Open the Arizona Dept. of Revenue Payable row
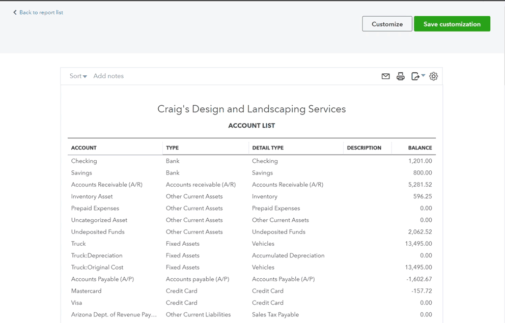The image size is (505, 323). (114, 314)
